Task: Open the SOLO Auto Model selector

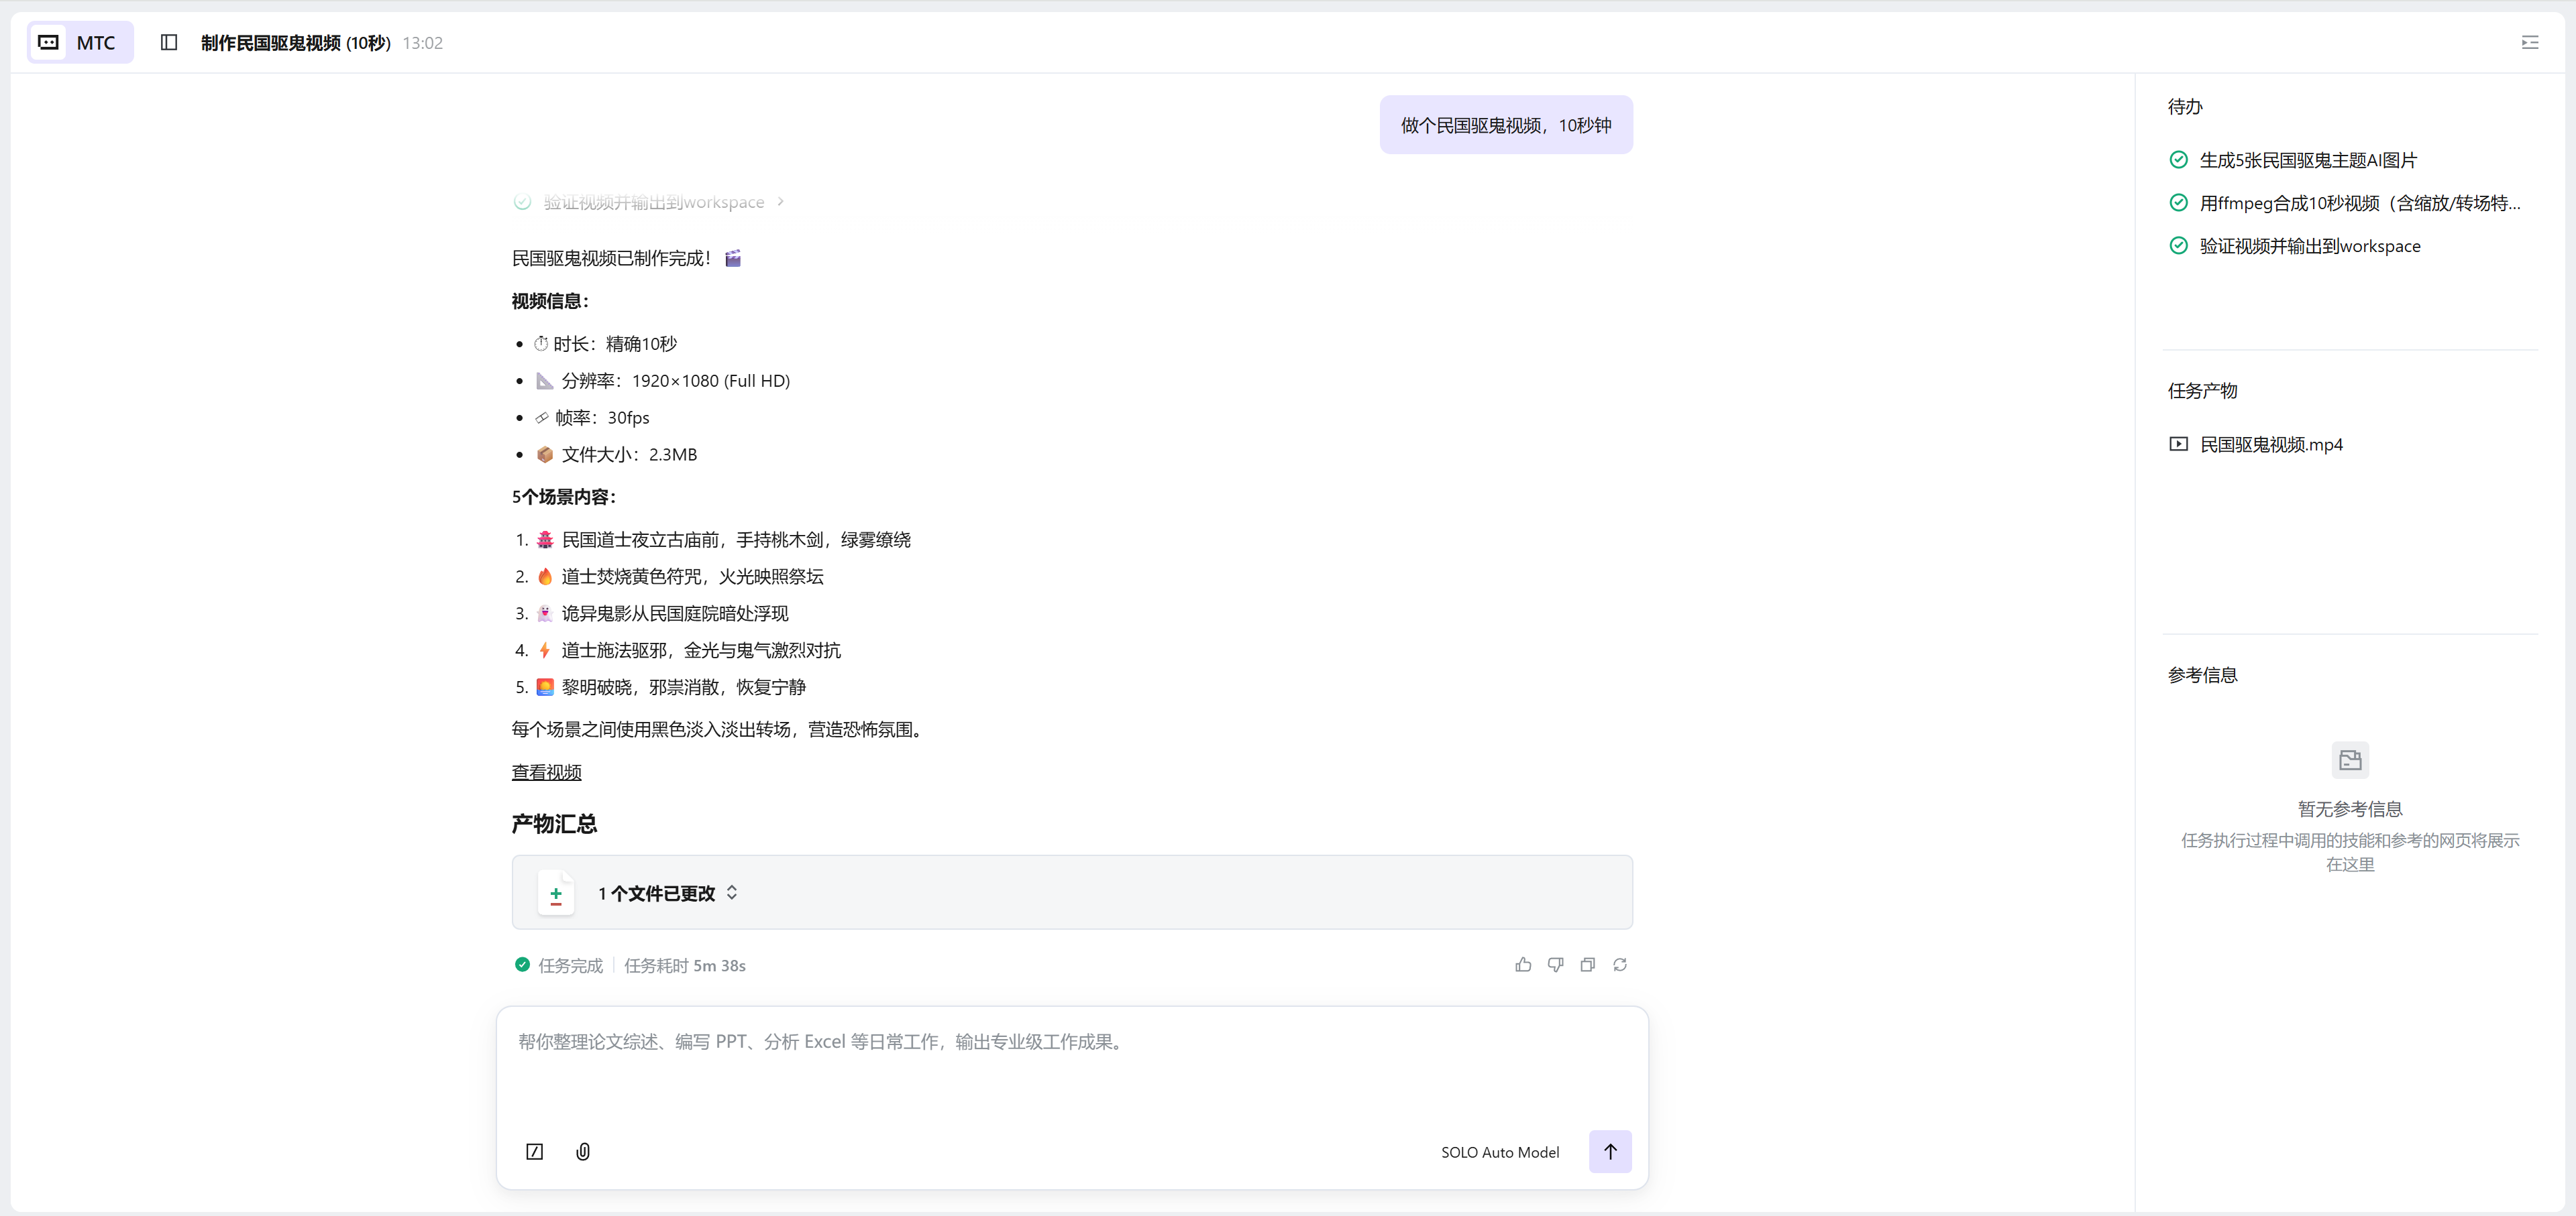Action: coord(1499,1152)
